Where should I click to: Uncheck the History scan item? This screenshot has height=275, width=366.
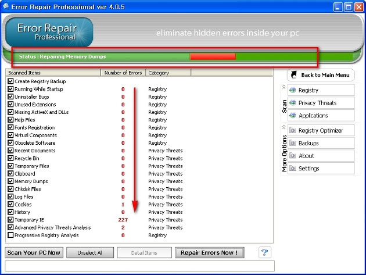tap(10, 212)
